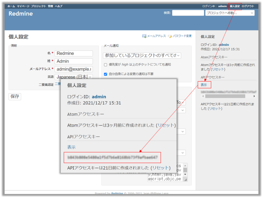Screen dimensions: 263x198
Task: Click the horizontal scrollbar under API key
Action: (226, 96)
